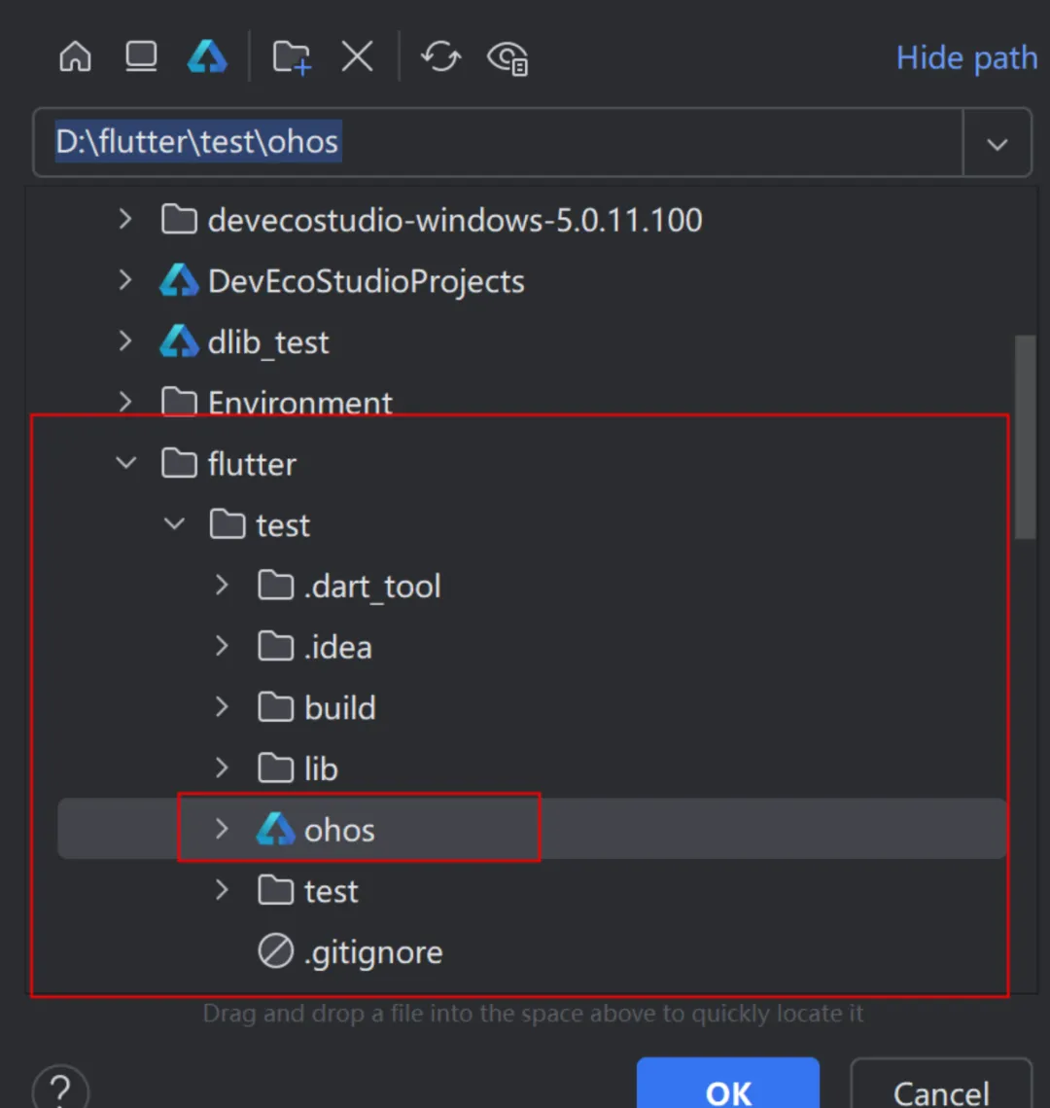The height and width of the screenshot is (1108, 1050).
Task: Click the path field containing D:\flutter\test\ohos
Action: tap(498, 142)
